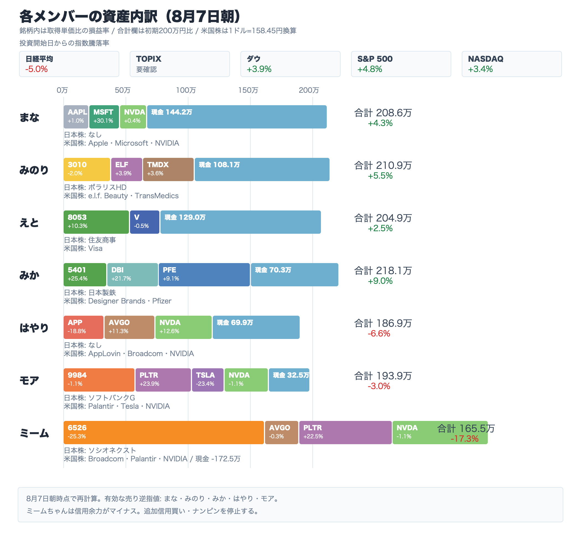Click the えと member name label
The image size is (581, 540).
tap(29, 222)
